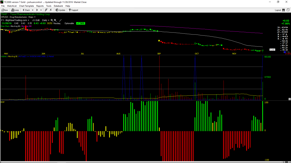
Task: Open Support from the toolbar
Action: coord(74,10)
